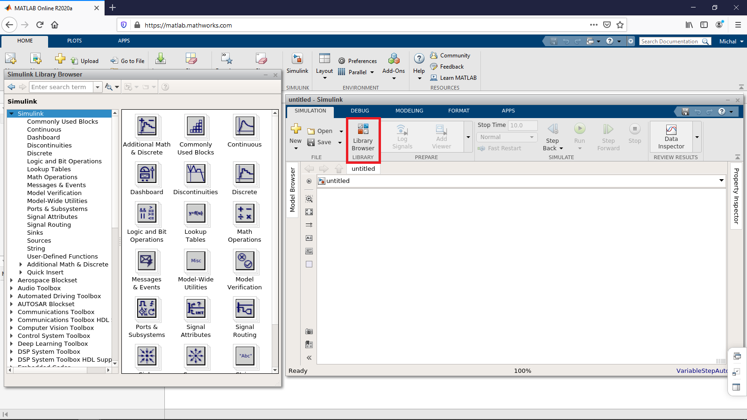The height and width of the screenshot is (420, 747).
Task: Open the Logic and Bit Operations block icon
Action: coord(147,213)
